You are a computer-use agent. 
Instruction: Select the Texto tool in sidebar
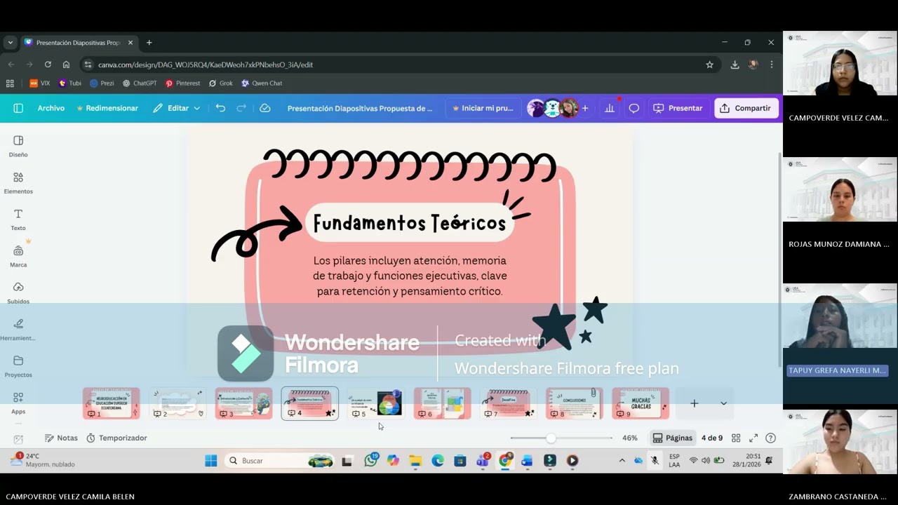coord(18,220)
